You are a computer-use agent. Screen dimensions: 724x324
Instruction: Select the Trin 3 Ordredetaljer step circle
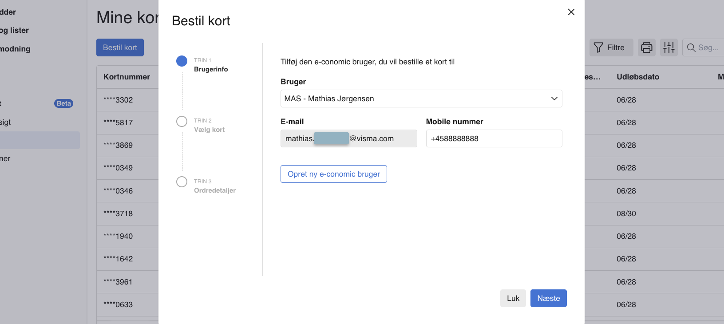pos(182,182)
